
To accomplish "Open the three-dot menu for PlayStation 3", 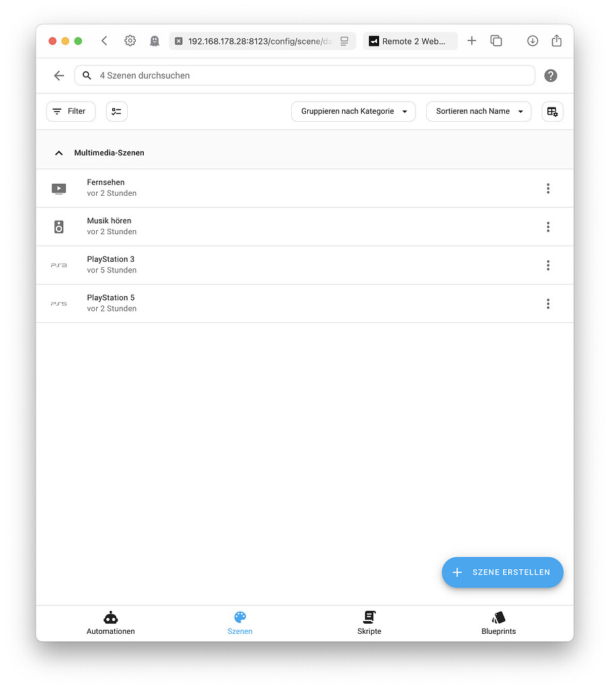I will (x=548, y=265).
